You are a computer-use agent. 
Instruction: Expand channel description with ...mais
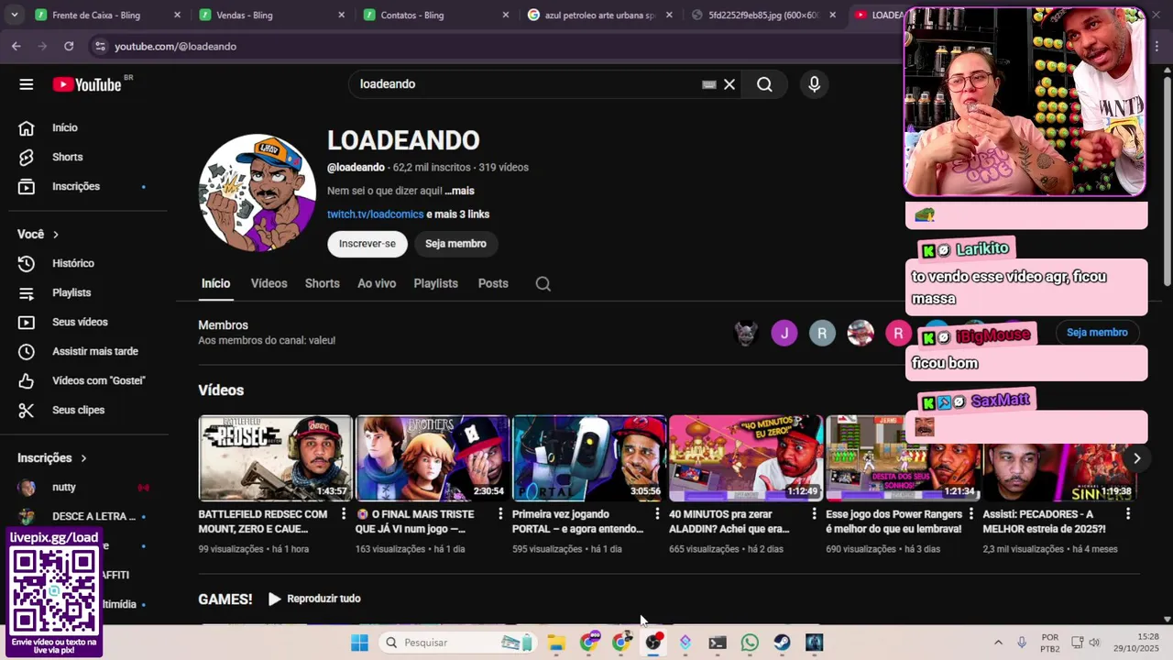(459, 191)
